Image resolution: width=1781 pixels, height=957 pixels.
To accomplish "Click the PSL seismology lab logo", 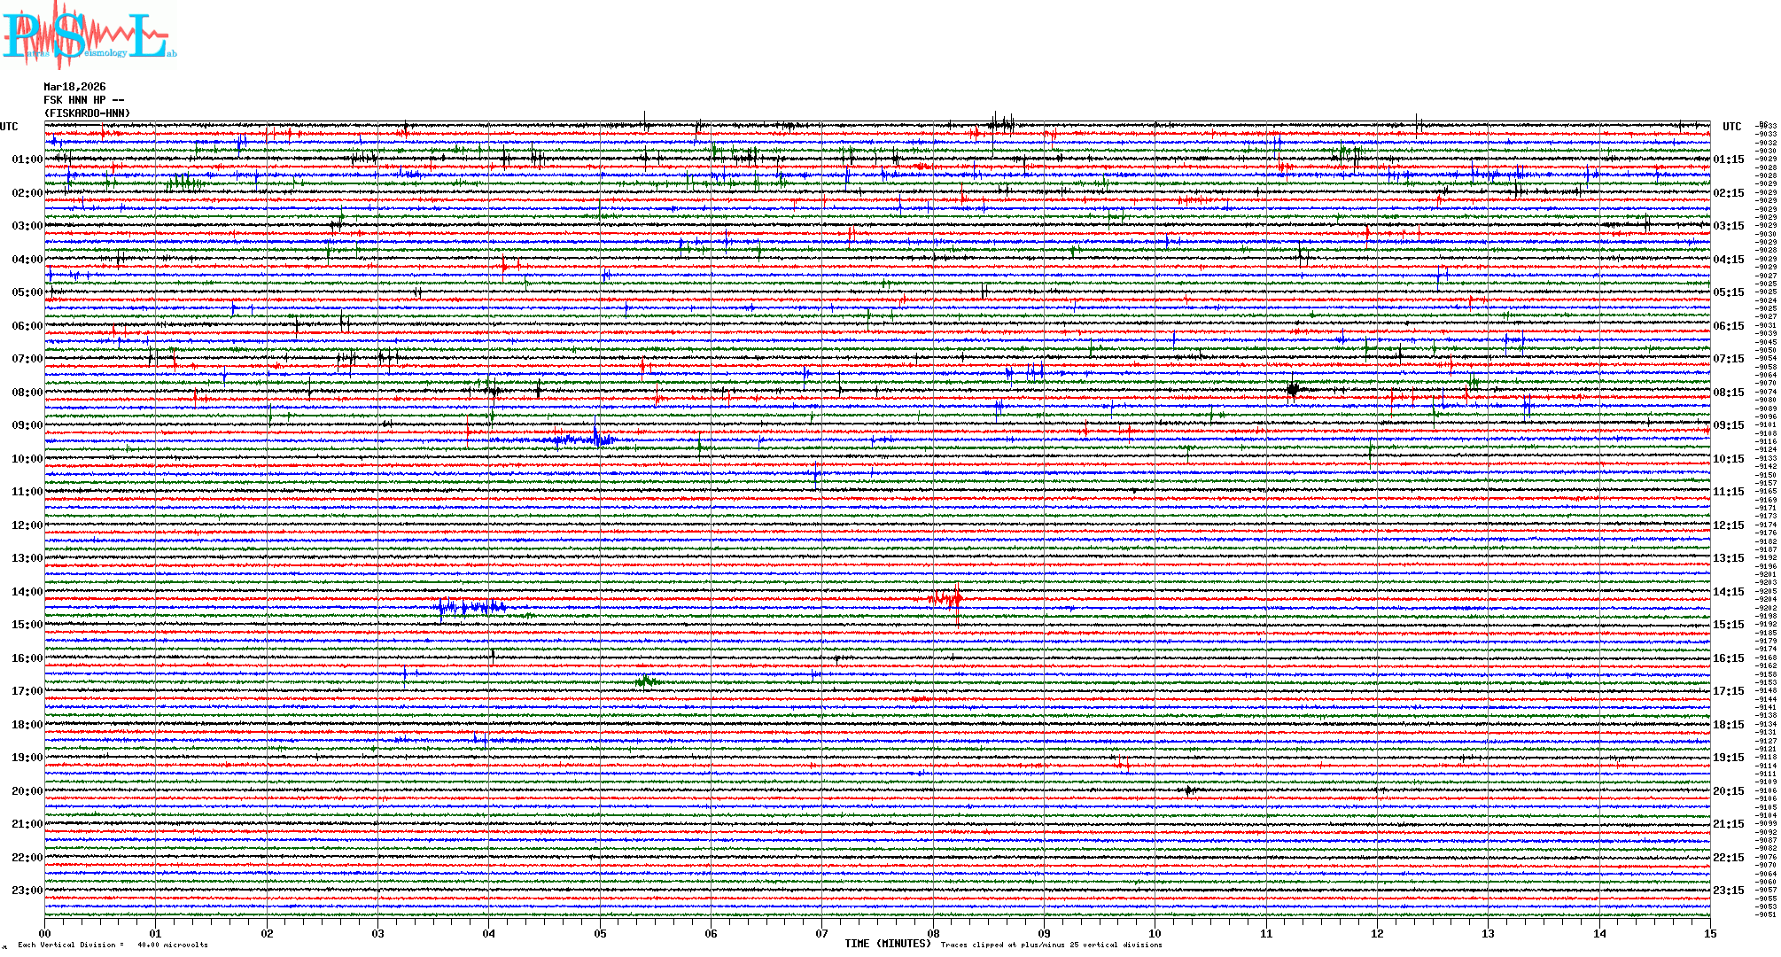I will click(x=89, y=35).
